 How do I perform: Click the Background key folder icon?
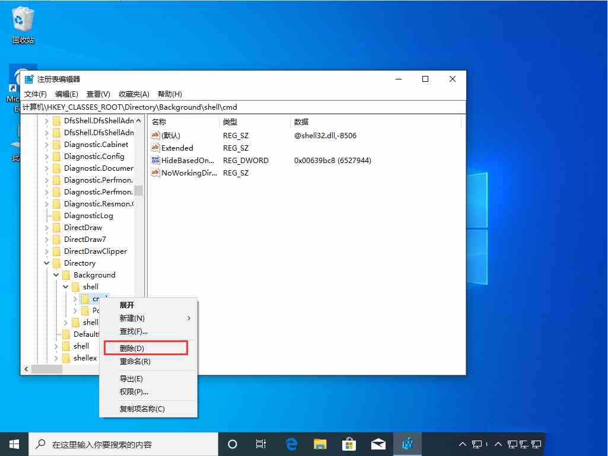click(66, 275)
